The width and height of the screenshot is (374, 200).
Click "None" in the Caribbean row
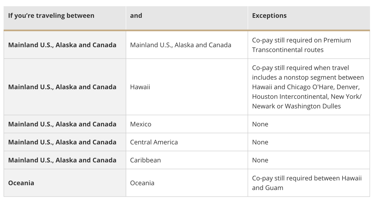click(260, 160)
